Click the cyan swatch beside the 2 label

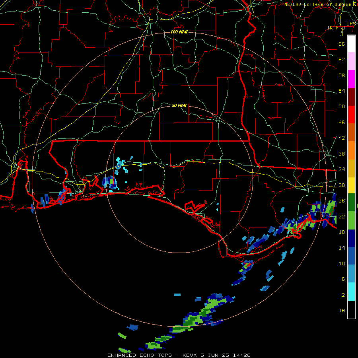351,292
